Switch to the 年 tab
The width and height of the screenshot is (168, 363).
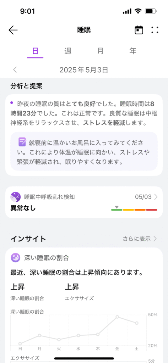[133, 51]
